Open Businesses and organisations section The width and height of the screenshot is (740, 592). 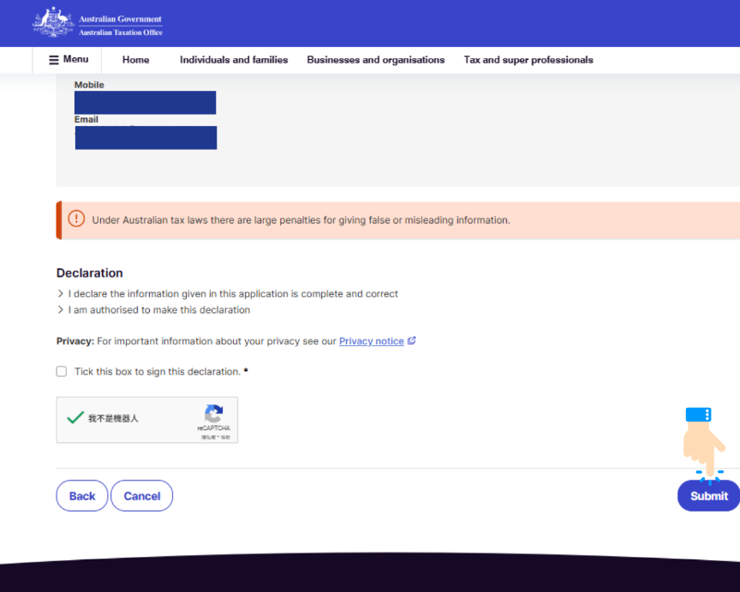click(375, 60)
